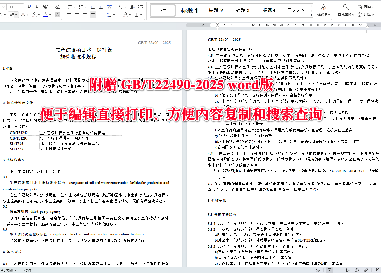Open the 选择 (Select) menu
The image size is (381, 273).
point(366,7)
